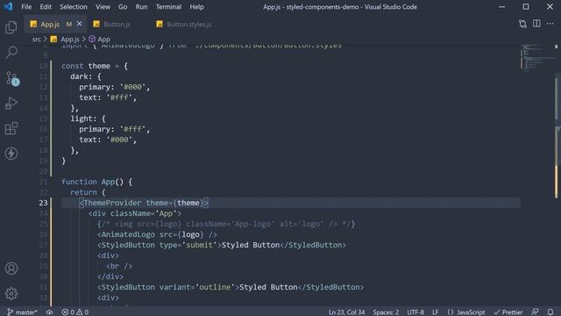Viewport: 561px width, 316px height.
Task: Click StyledButton type='submit' line
Action: [222, 245]
